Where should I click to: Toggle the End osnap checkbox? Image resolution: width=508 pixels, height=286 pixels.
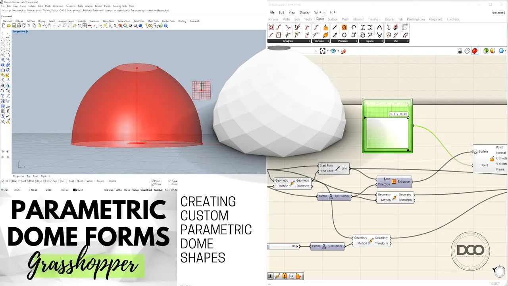(x=3, y=181)
